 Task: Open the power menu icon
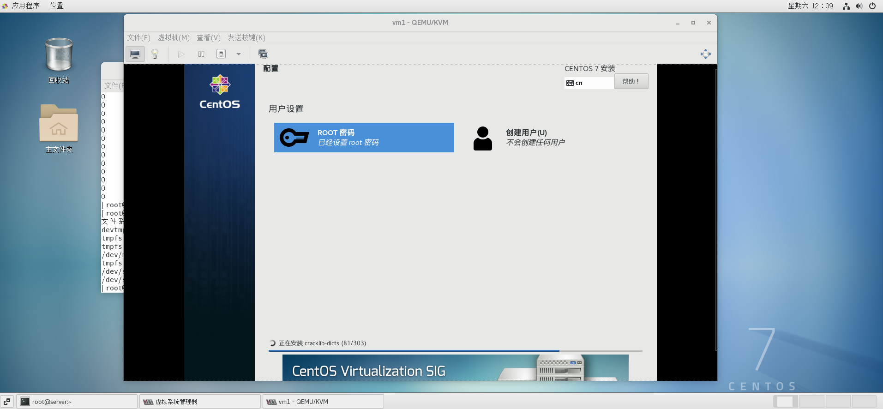tap(872, 6)
